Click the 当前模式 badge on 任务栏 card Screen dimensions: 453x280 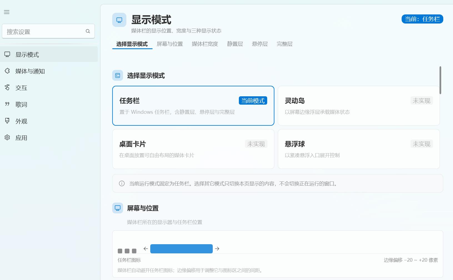[x=253, y=100]
